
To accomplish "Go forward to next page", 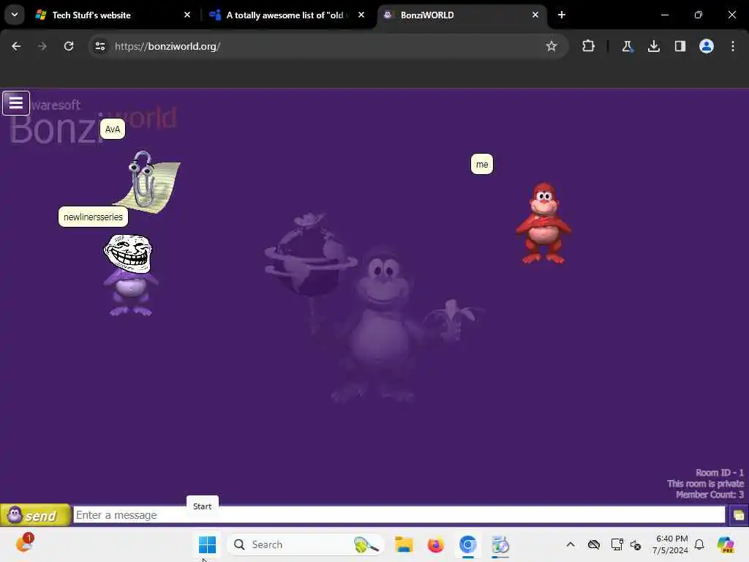I will coord(42,46).
